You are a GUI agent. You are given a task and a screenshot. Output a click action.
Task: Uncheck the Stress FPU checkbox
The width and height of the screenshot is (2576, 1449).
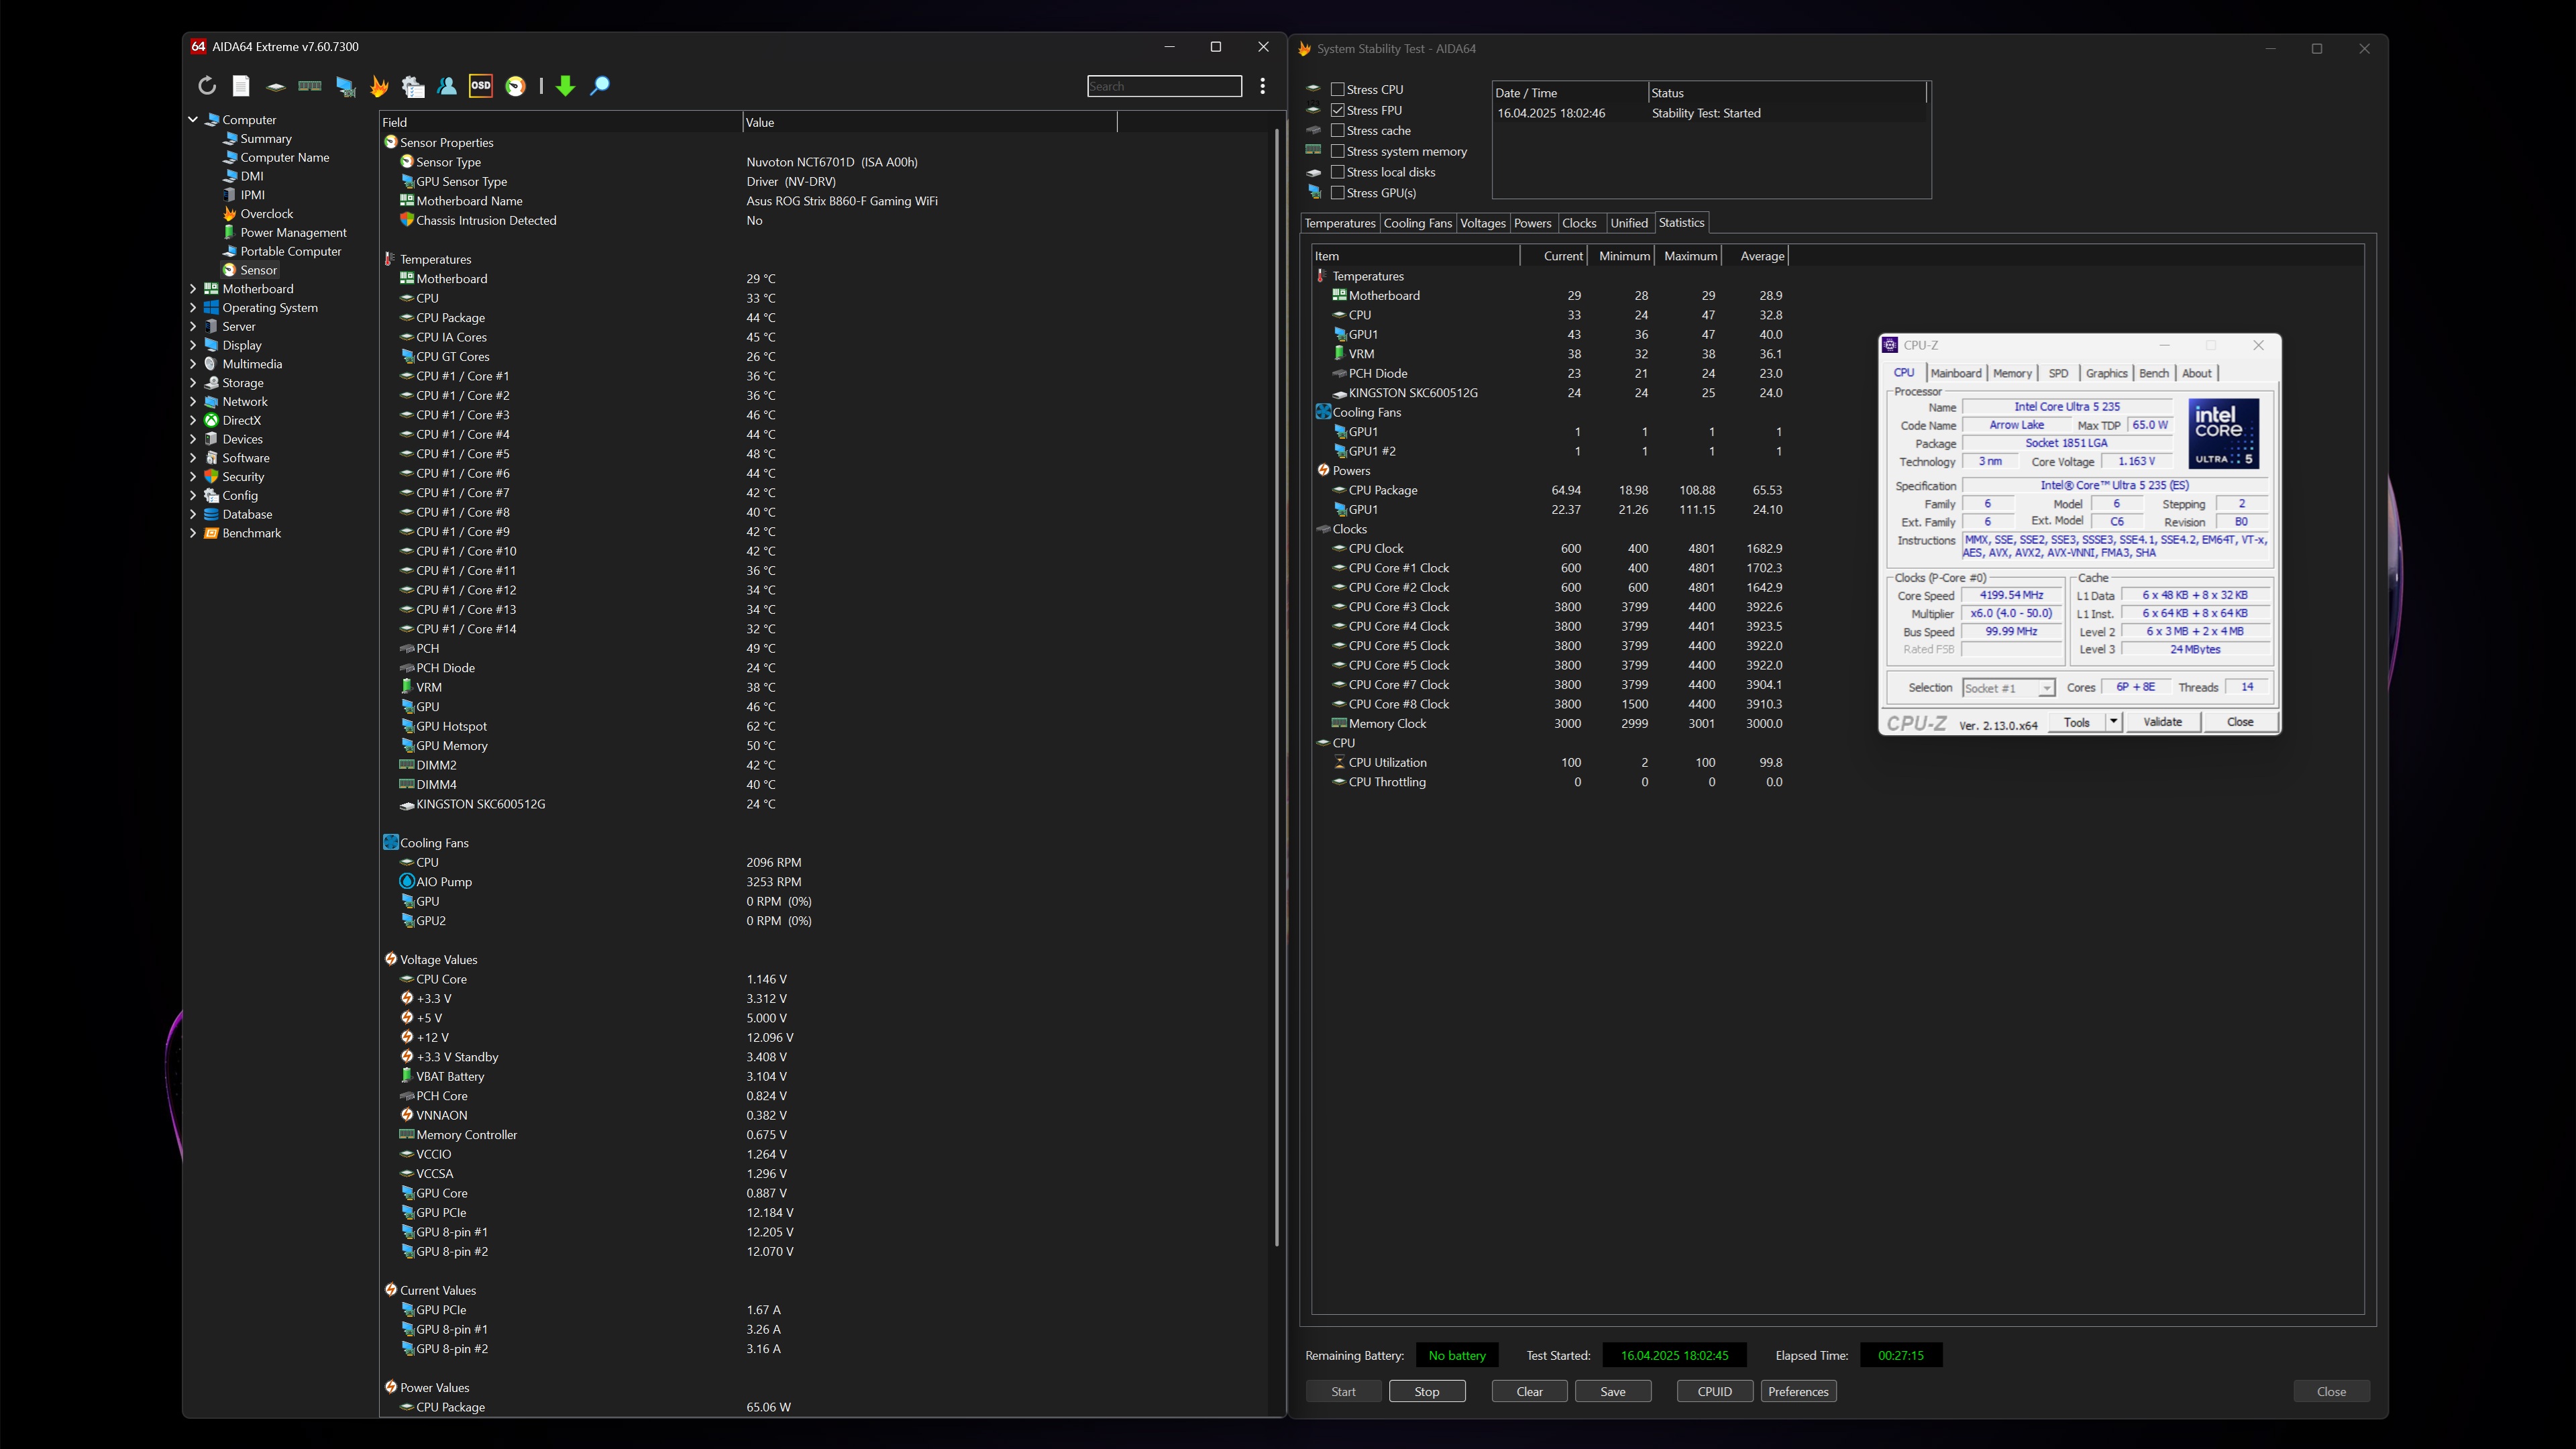[1337, 110]
